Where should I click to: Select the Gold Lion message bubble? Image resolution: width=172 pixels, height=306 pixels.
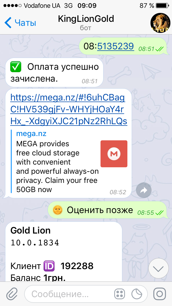pos(64,252)
